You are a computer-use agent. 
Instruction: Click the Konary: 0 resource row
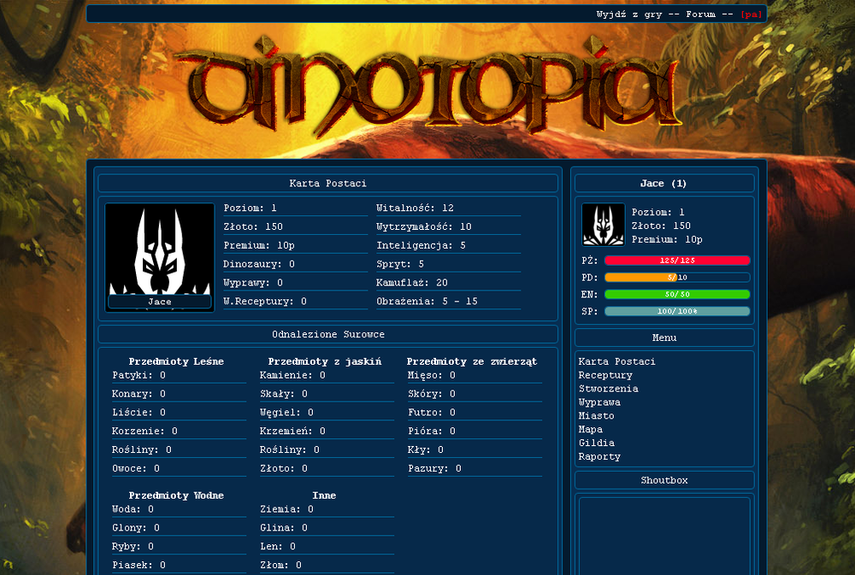coord(179,394)
